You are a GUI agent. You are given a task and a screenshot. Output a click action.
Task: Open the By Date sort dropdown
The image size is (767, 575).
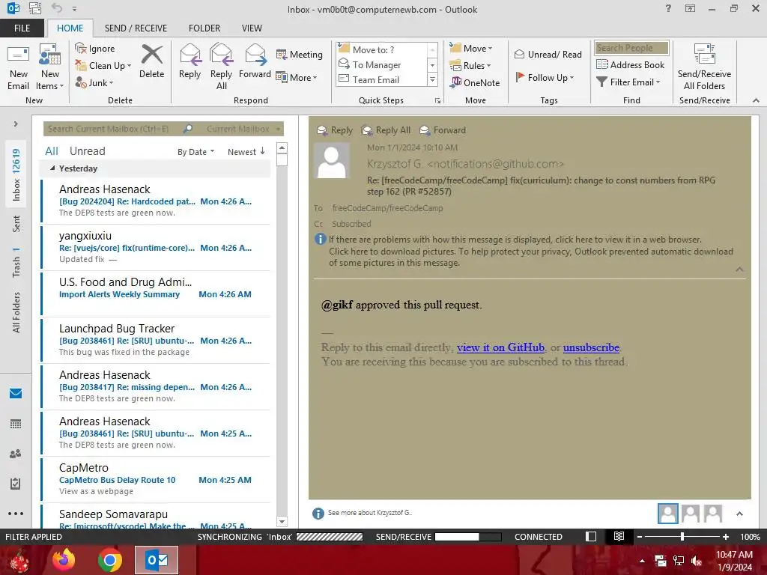coord(195,152)
